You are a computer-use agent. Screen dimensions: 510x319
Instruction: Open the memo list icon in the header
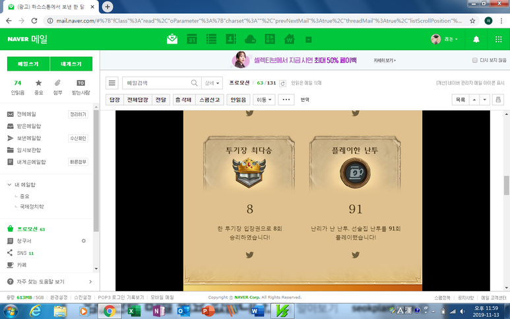(x=211, y=39)
